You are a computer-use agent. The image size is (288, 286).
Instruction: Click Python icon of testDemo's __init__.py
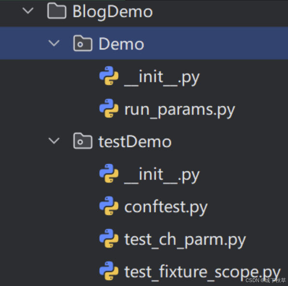coord(109,173)
